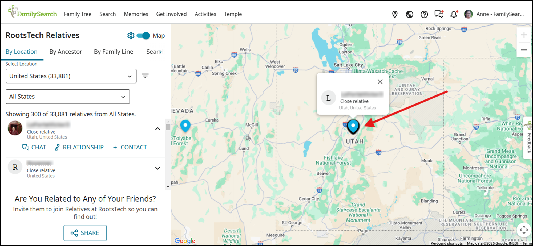Viewport: 533px width, 246px height.
Task: Click the Grand Junction map label
Action: pos(460,137)
